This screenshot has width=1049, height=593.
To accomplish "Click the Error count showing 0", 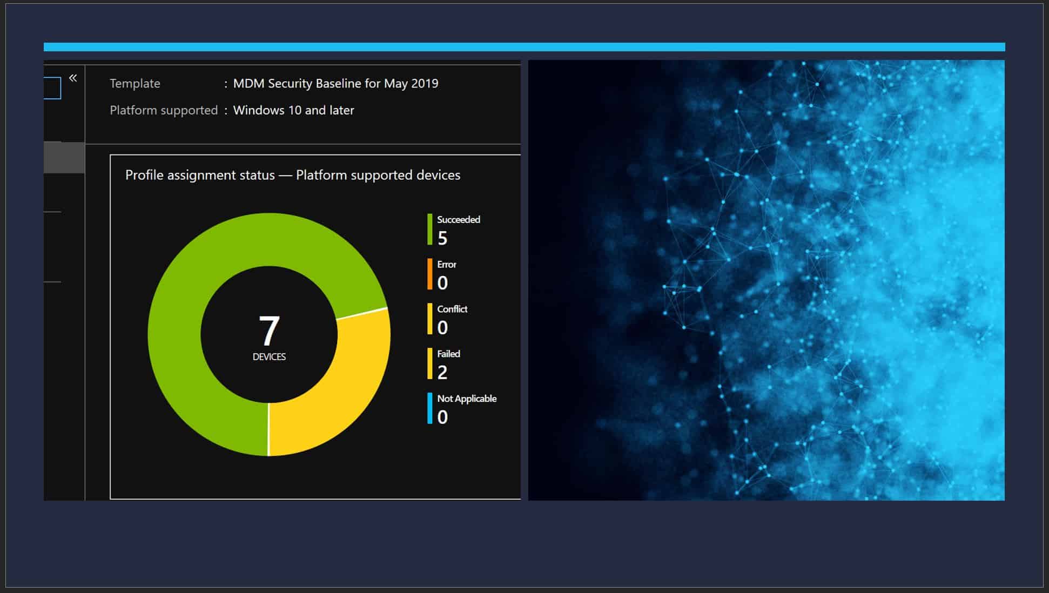I will coord(443,281).
